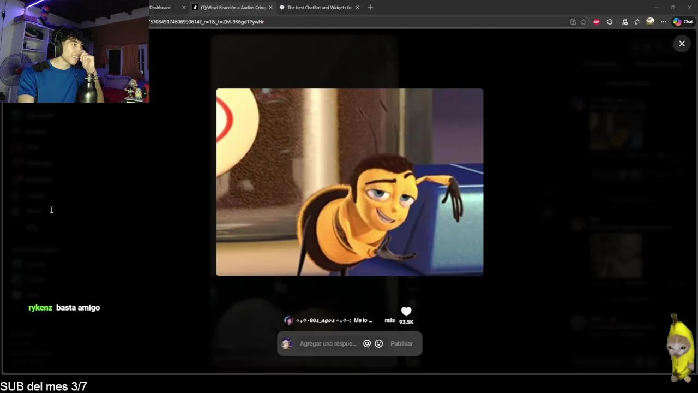Screen dimensions: 698x393
Task: Click the 'SUB del mes 3/7' label
Action: click(44, 386)
